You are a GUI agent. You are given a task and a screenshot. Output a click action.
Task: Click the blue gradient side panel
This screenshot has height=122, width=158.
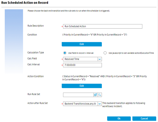pos(14,41)
